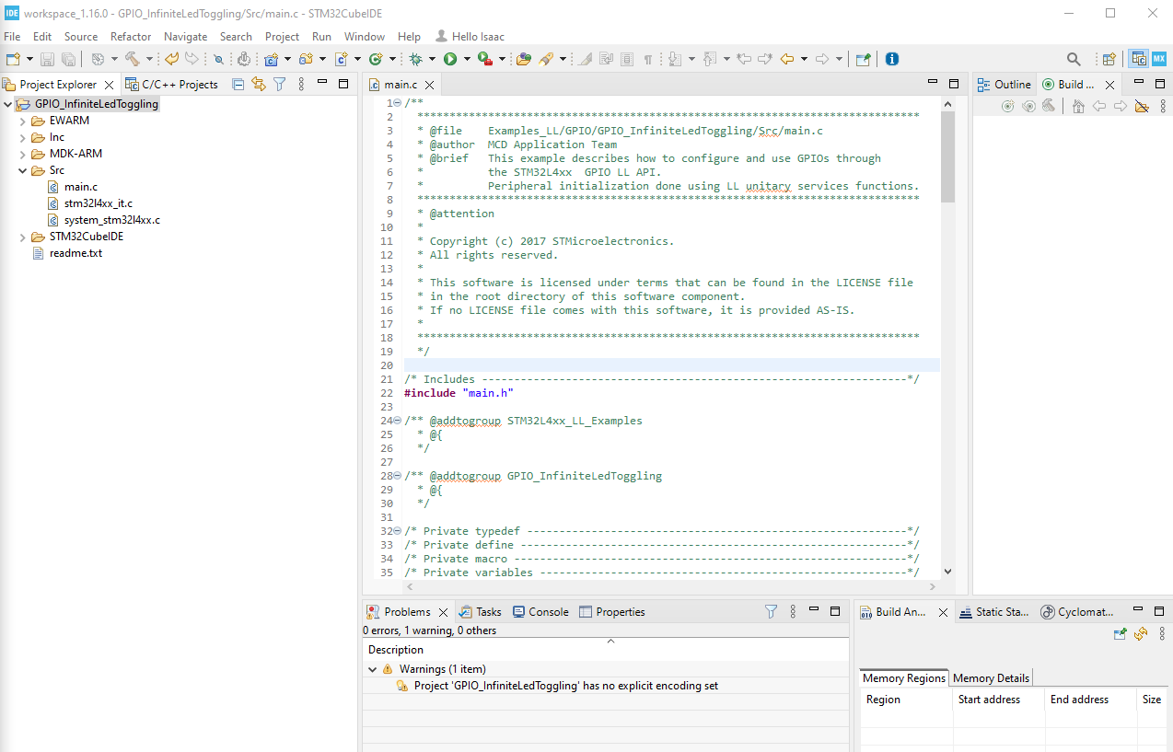Switch to the Memory Details tab
The width and height of the screenshot is (1173, 752).
(991, 677)
